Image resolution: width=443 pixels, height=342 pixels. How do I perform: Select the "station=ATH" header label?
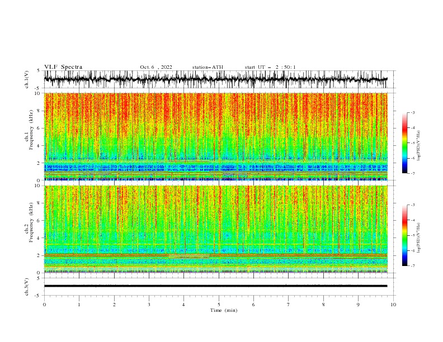point(208,67)
